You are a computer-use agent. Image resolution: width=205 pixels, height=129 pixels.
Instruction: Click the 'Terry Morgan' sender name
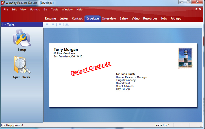(x=66, y=50)
